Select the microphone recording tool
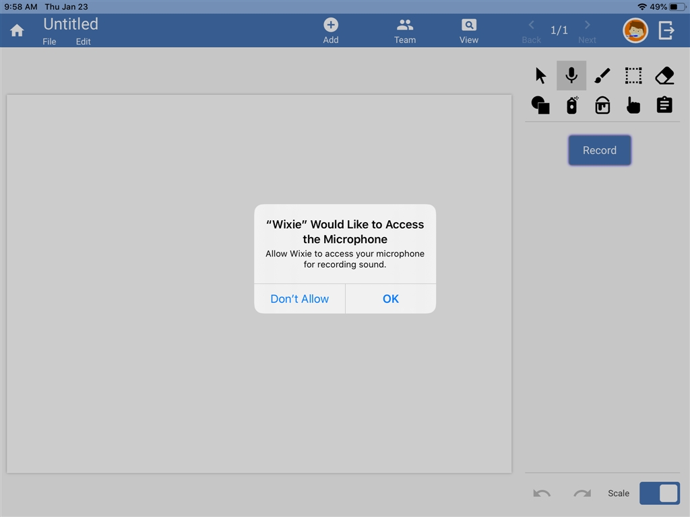This screenshot has width=690, height=517. point(571,75)
